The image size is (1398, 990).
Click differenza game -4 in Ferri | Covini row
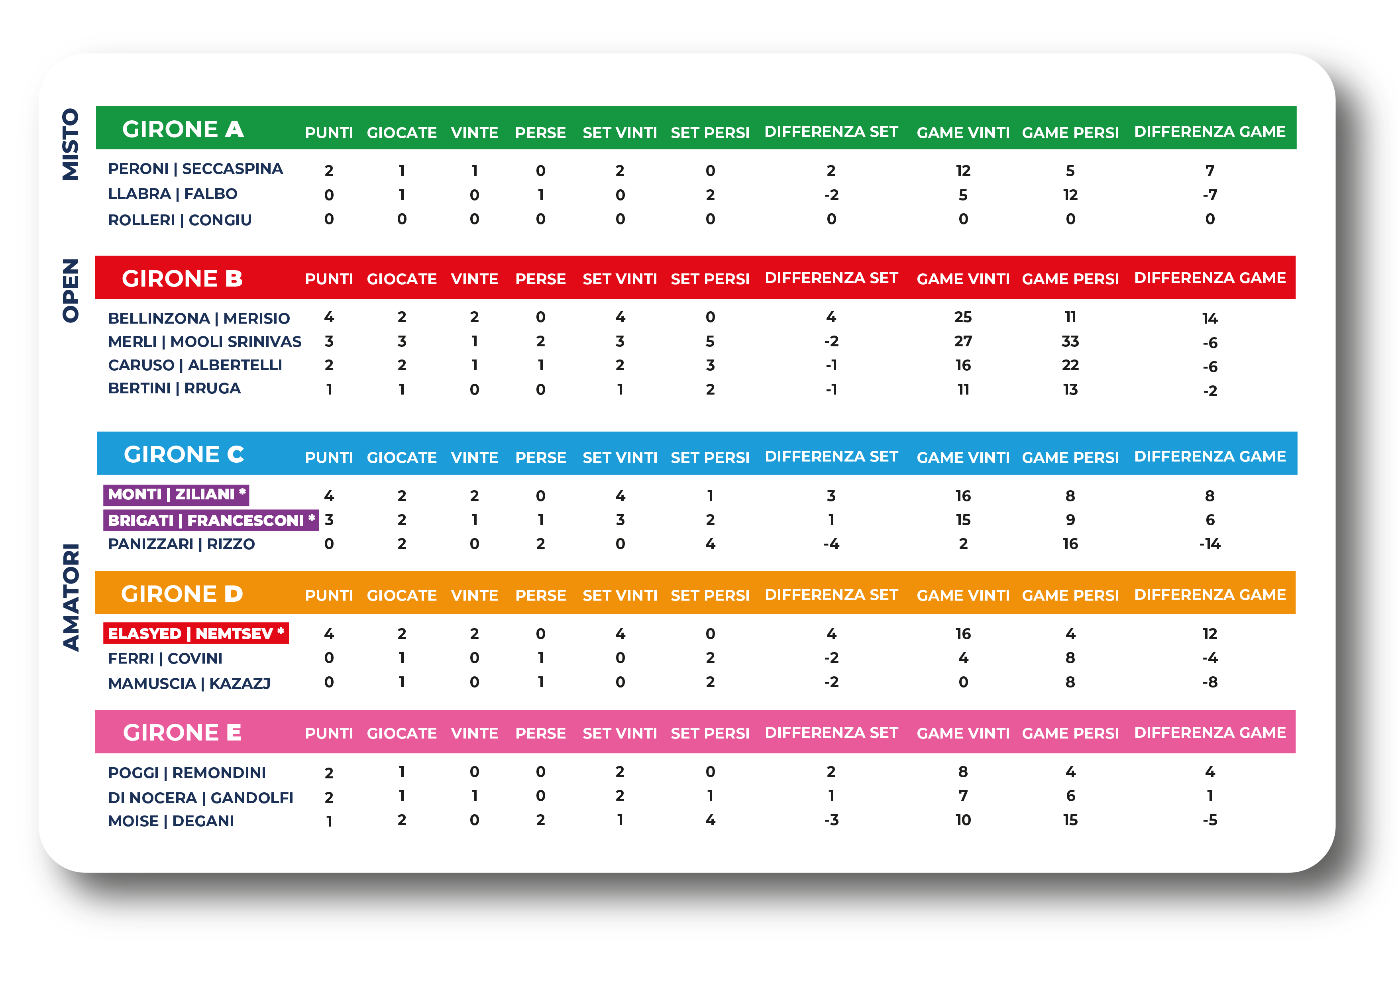pyautogui.click(x=1210, y=658)
